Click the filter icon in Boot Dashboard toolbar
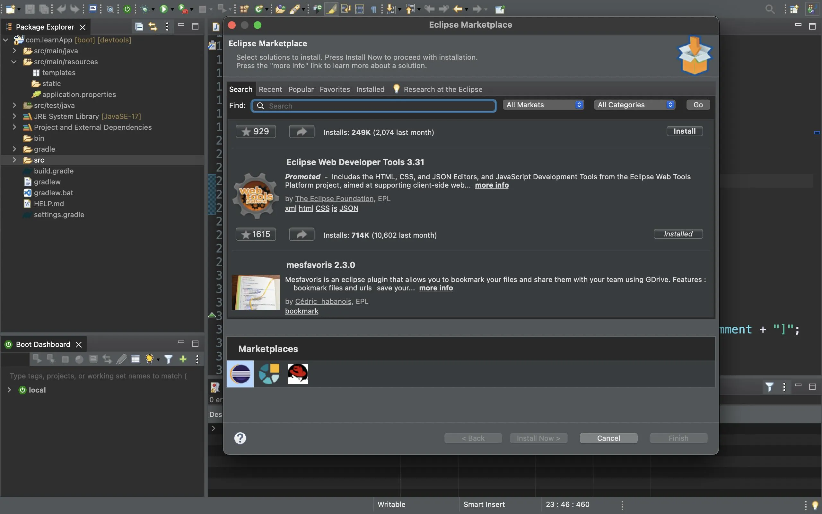 point(168,359)
